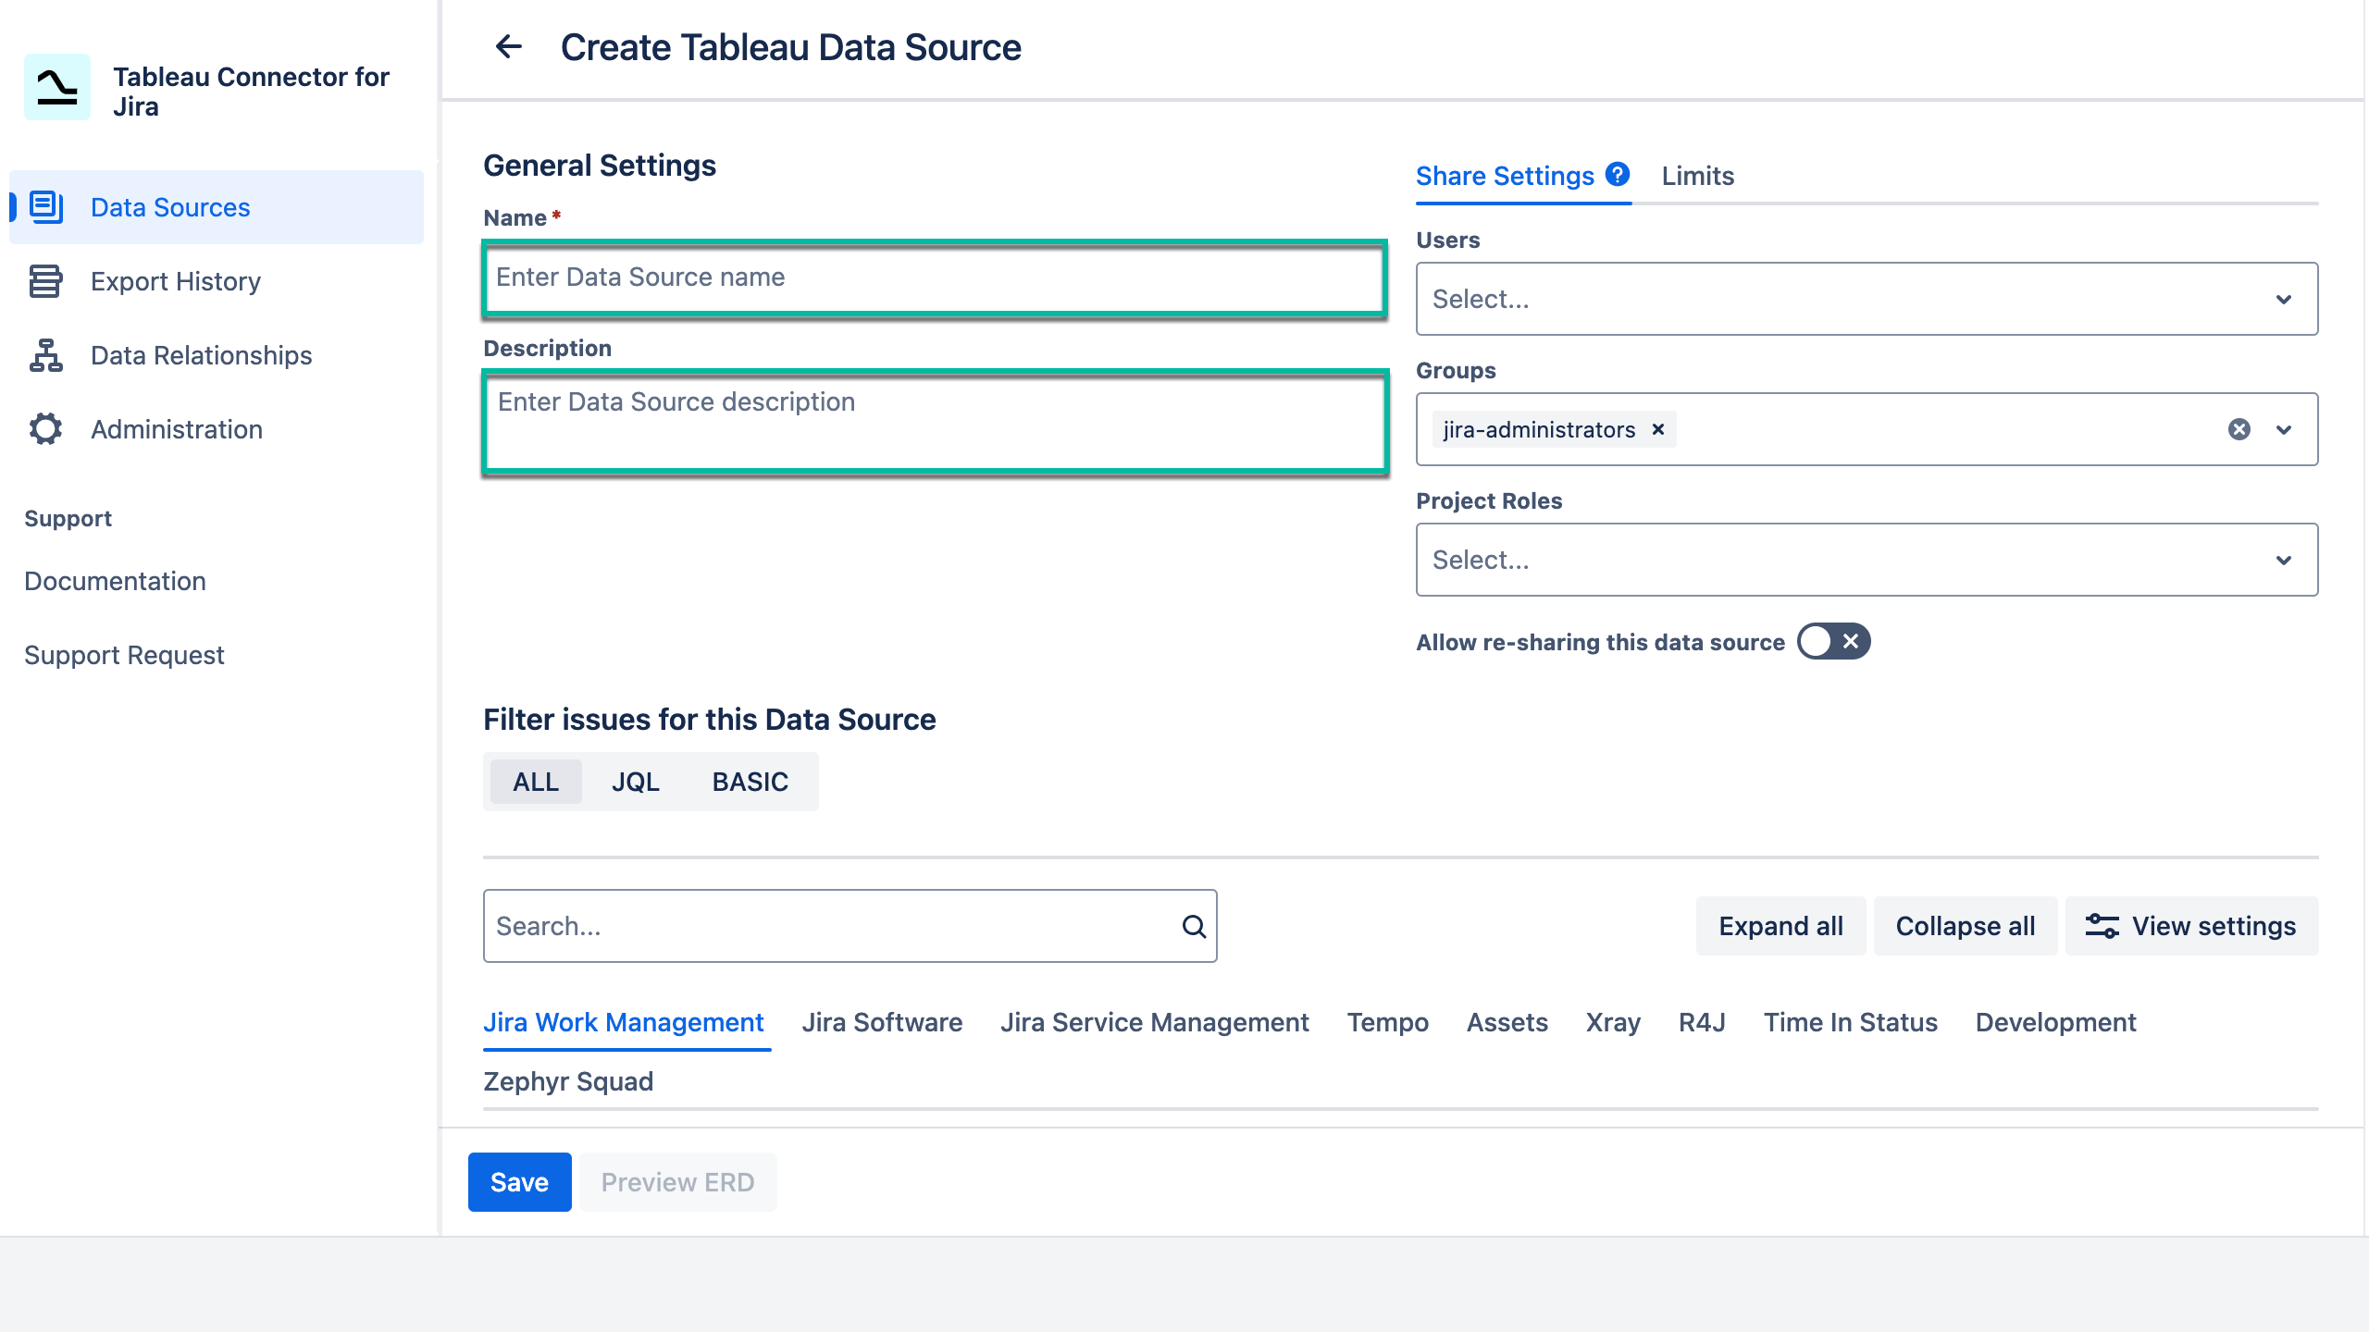The height and width of the screenshot is (1332, 2369).
Task: Click the Data Relationships hierarchy icon
Action: pos(45,355)
